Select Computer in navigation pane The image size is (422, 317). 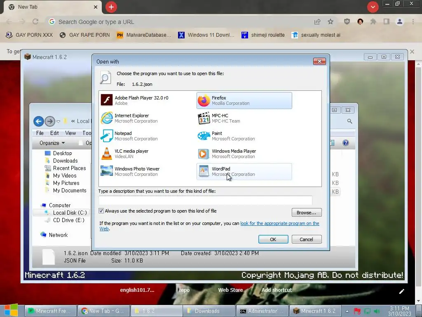(59, 205)
